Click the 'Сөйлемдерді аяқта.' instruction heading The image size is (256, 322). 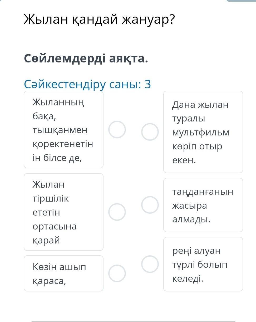point(86,58)
